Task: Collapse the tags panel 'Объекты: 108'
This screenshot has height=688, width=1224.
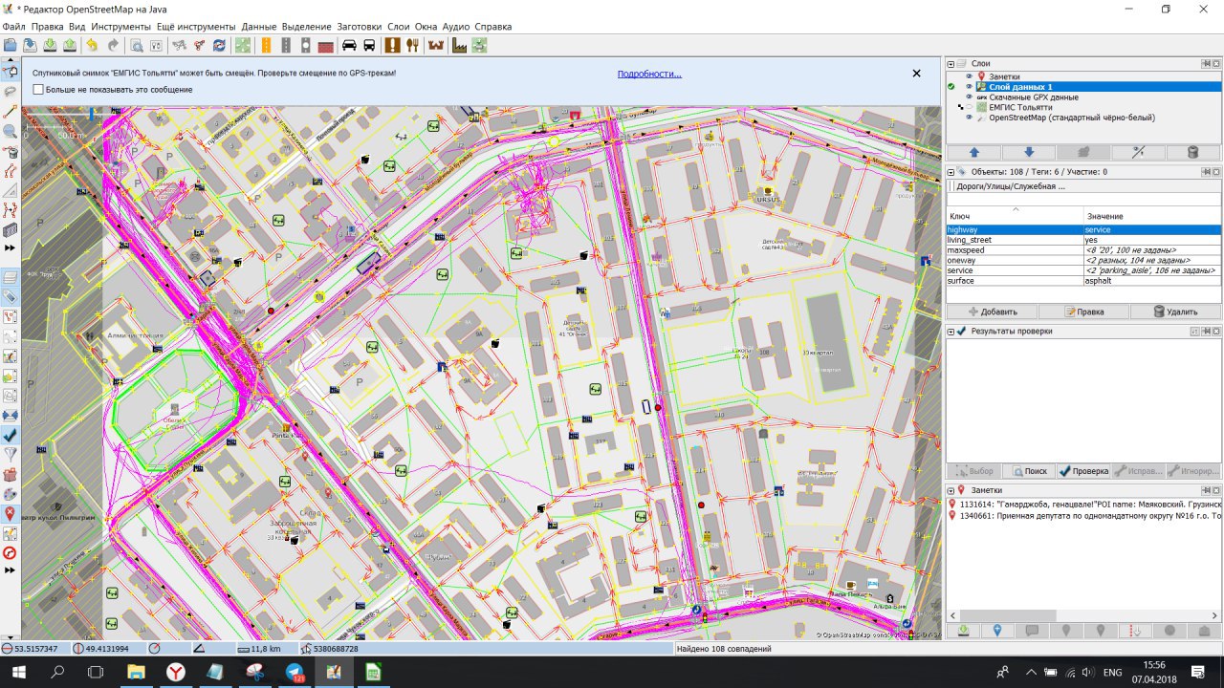Action: coord(951,172)
